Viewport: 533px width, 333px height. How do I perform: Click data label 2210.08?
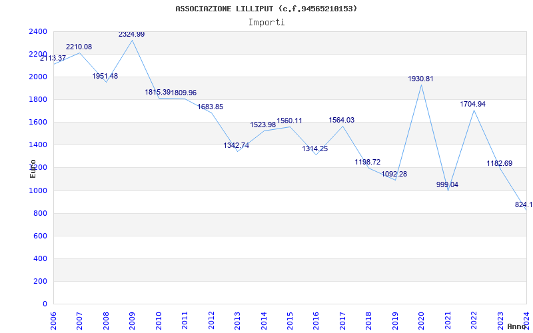point(79,47)
